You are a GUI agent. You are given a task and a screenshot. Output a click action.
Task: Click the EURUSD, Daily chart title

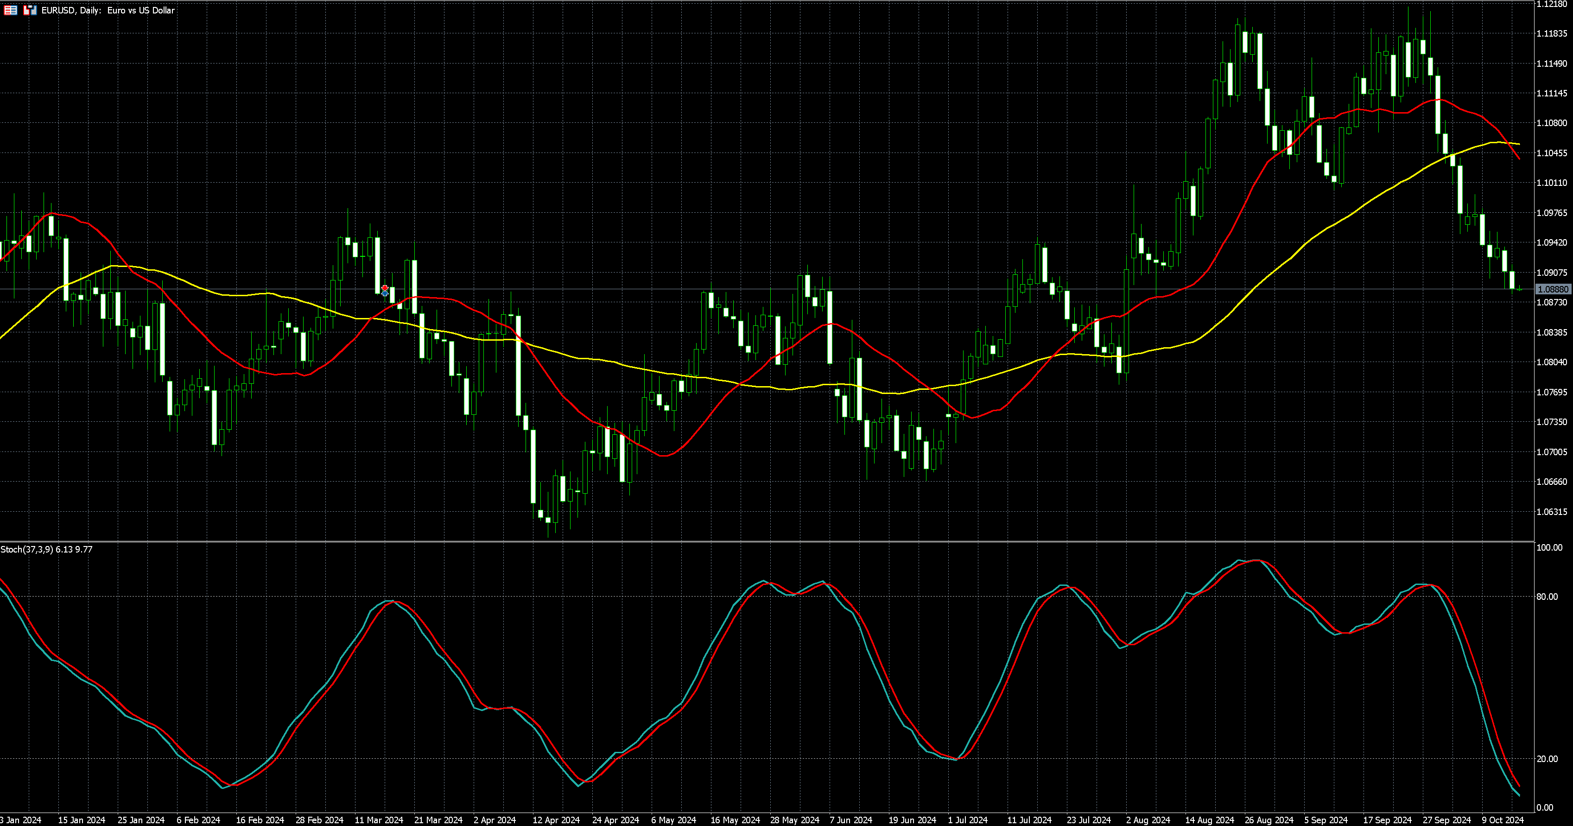pyautogui.click(x=108, y=10)
